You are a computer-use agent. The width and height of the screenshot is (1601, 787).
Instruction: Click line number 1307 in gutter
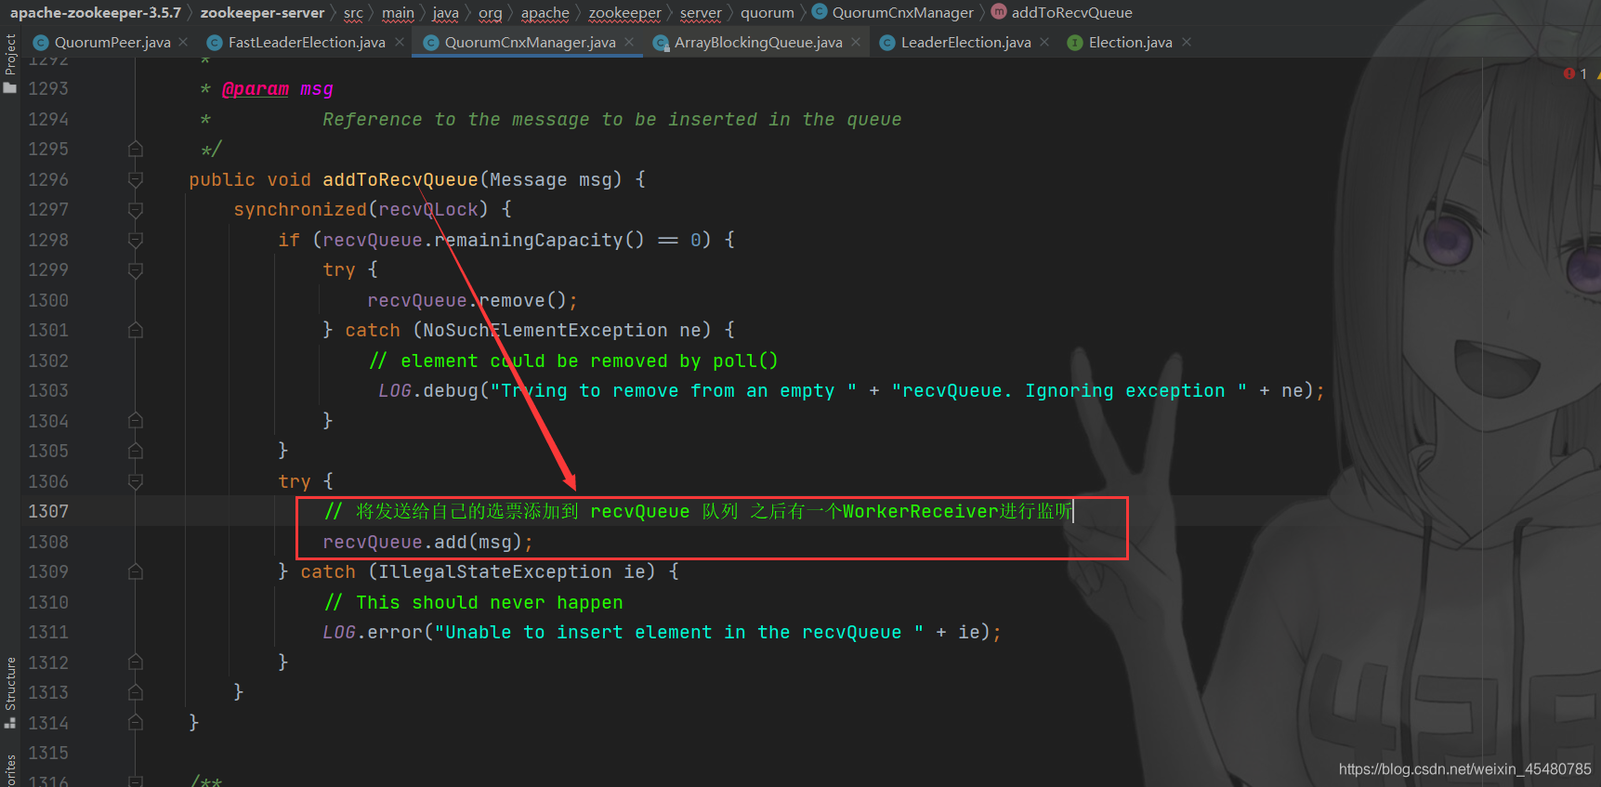48,511
